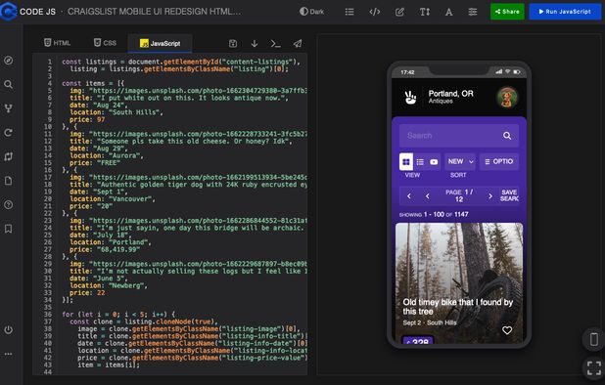This screenshot has height=385, width=605.
Task: Favorite the bike listing with heart icon
Action: 507,330
